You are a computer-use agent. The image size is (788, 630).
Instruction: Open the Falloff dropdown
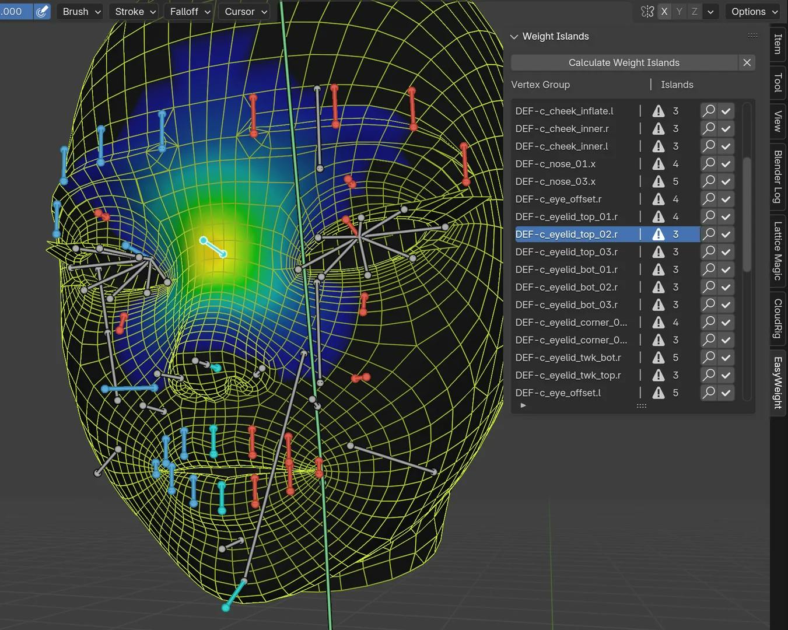190,12
